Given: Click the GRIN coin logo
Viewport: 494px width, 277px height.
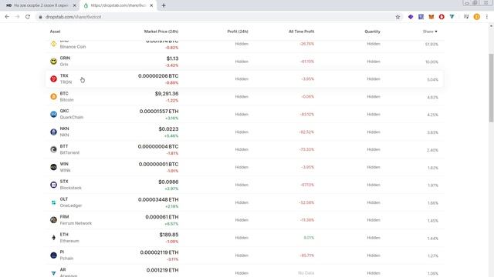Looking at the screenshot, I should click(x=53, y=62).
